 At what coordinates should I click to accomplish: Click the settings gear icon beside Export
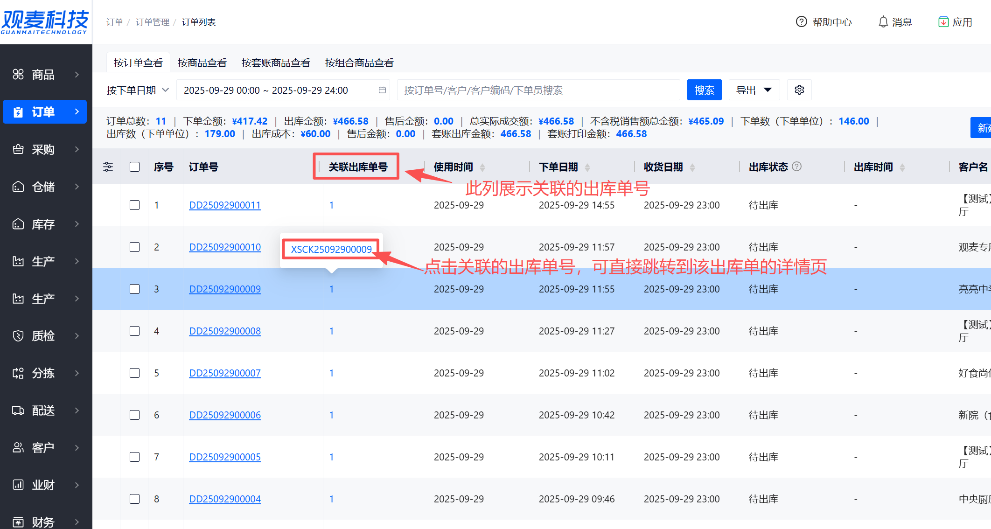coord(799,90)
